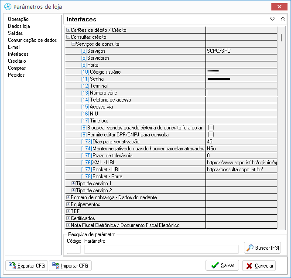
Task: Collapse all with double up chevron
Action: pos(283,19)
